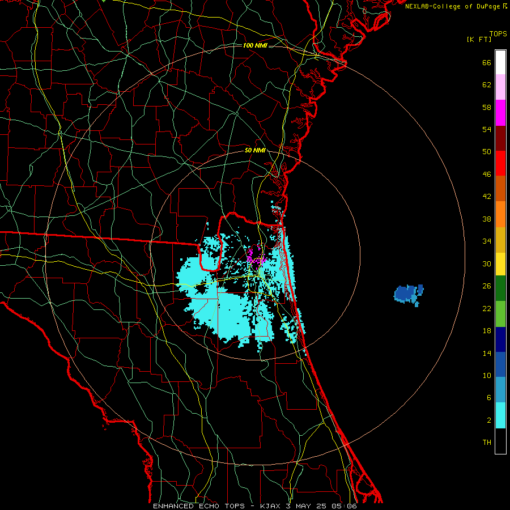This screenshot has width=510, height=510.
Task: Click the navy 22 kft legend swatch
Action: point(500,339)
